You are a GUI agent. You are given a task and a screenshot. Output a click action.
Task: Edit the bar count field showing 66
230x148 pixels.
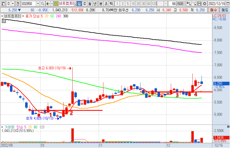(x=172, y=4)
